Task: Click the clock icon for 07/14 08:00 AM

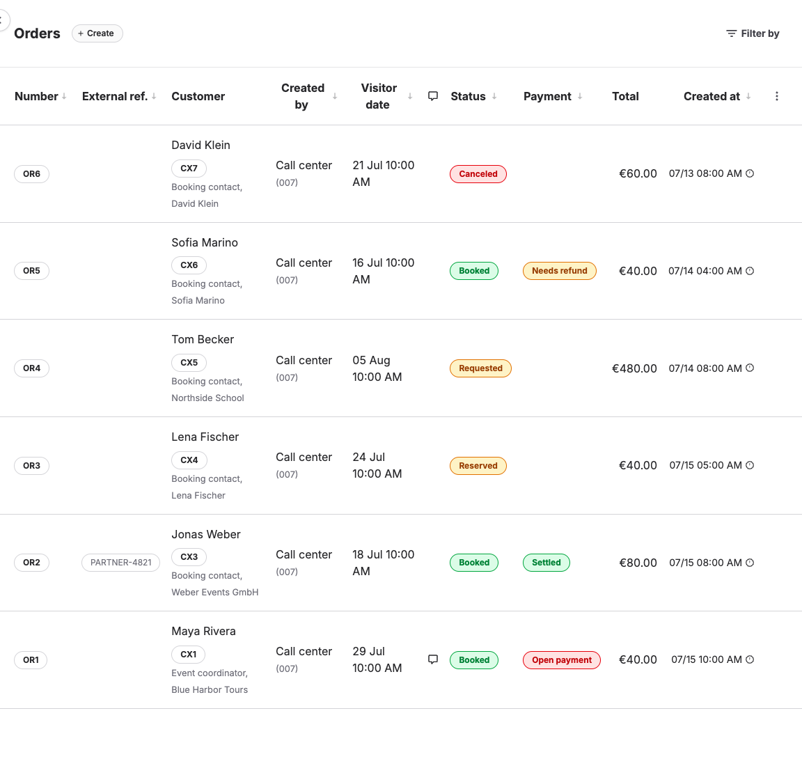Action: click(x=750, y=368)
